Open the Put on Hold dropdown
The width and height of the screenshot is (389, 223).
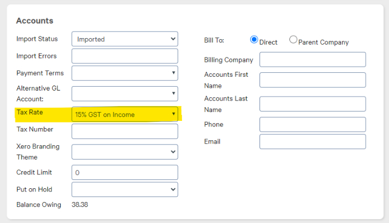[x=125, y=189]
